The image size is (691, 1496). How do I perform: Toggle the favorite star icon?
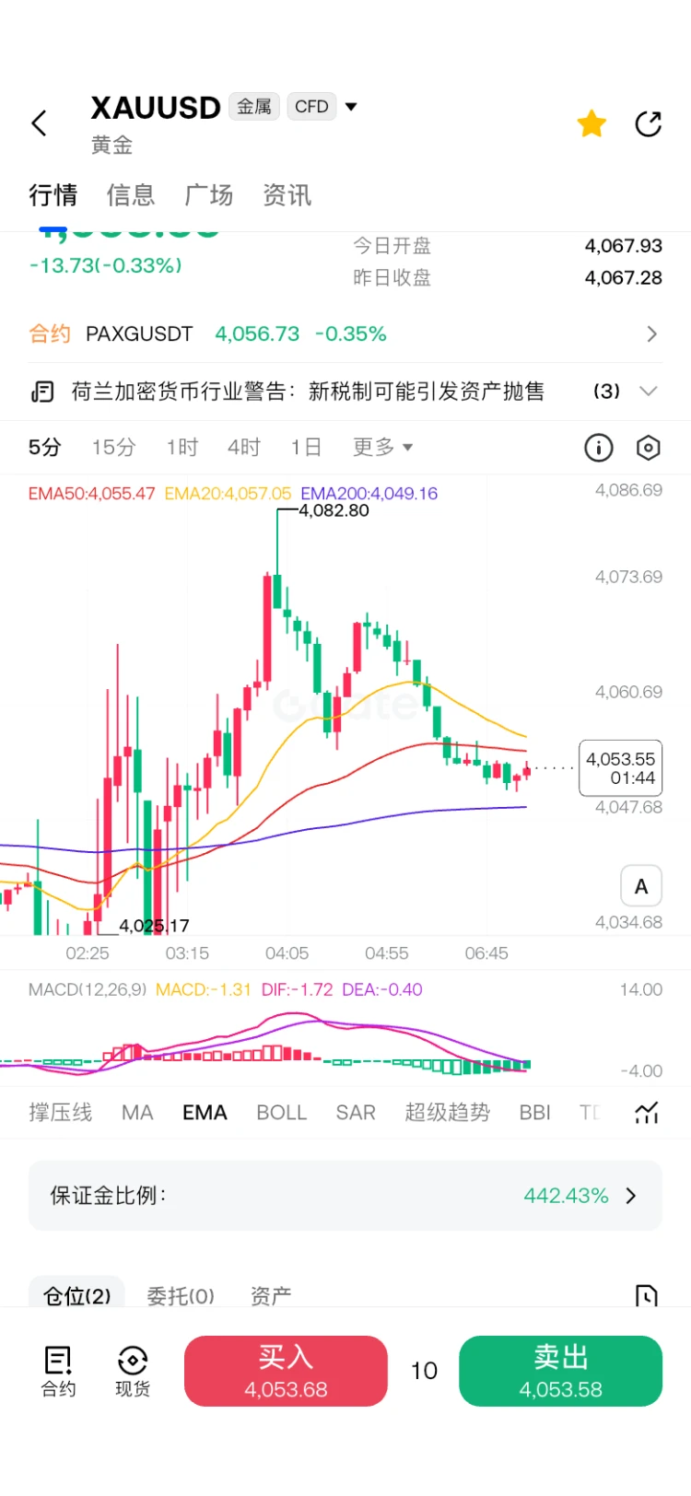591,123
